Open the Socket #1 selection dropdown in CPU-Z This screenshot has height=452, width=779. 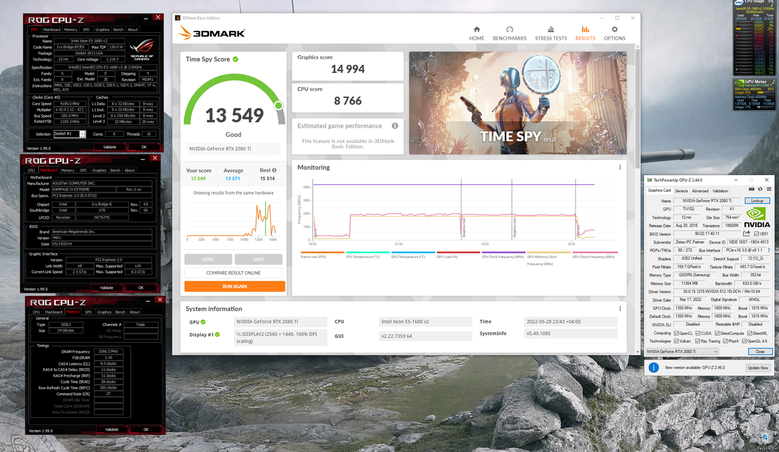pyautogui.click(x=69, y=134)
